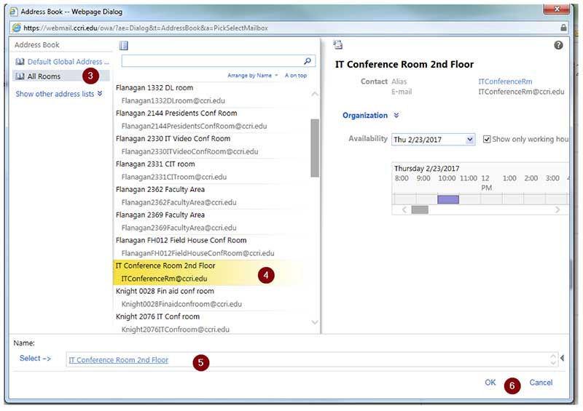Screen dimensions: 583x411
Task: Click the Cancel button
Action: point(541,383)
